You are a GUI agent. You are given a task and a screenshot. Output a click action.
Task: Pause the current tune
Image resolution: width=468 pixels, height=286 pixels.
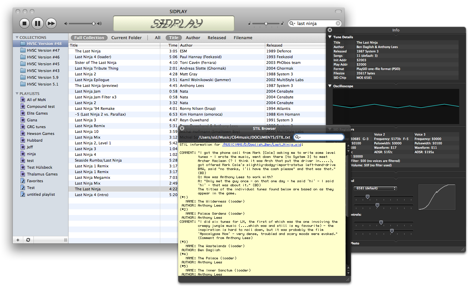[37, 23]
